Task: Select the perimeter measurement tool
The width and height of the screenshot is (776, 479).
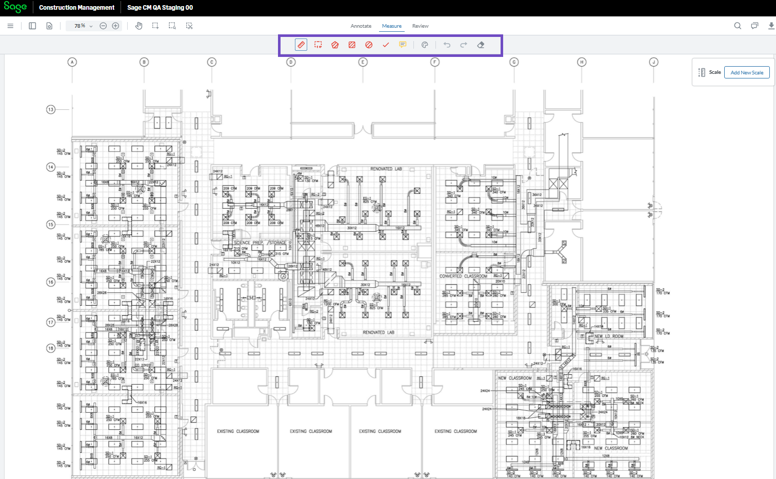Action: tap(318, 45)
